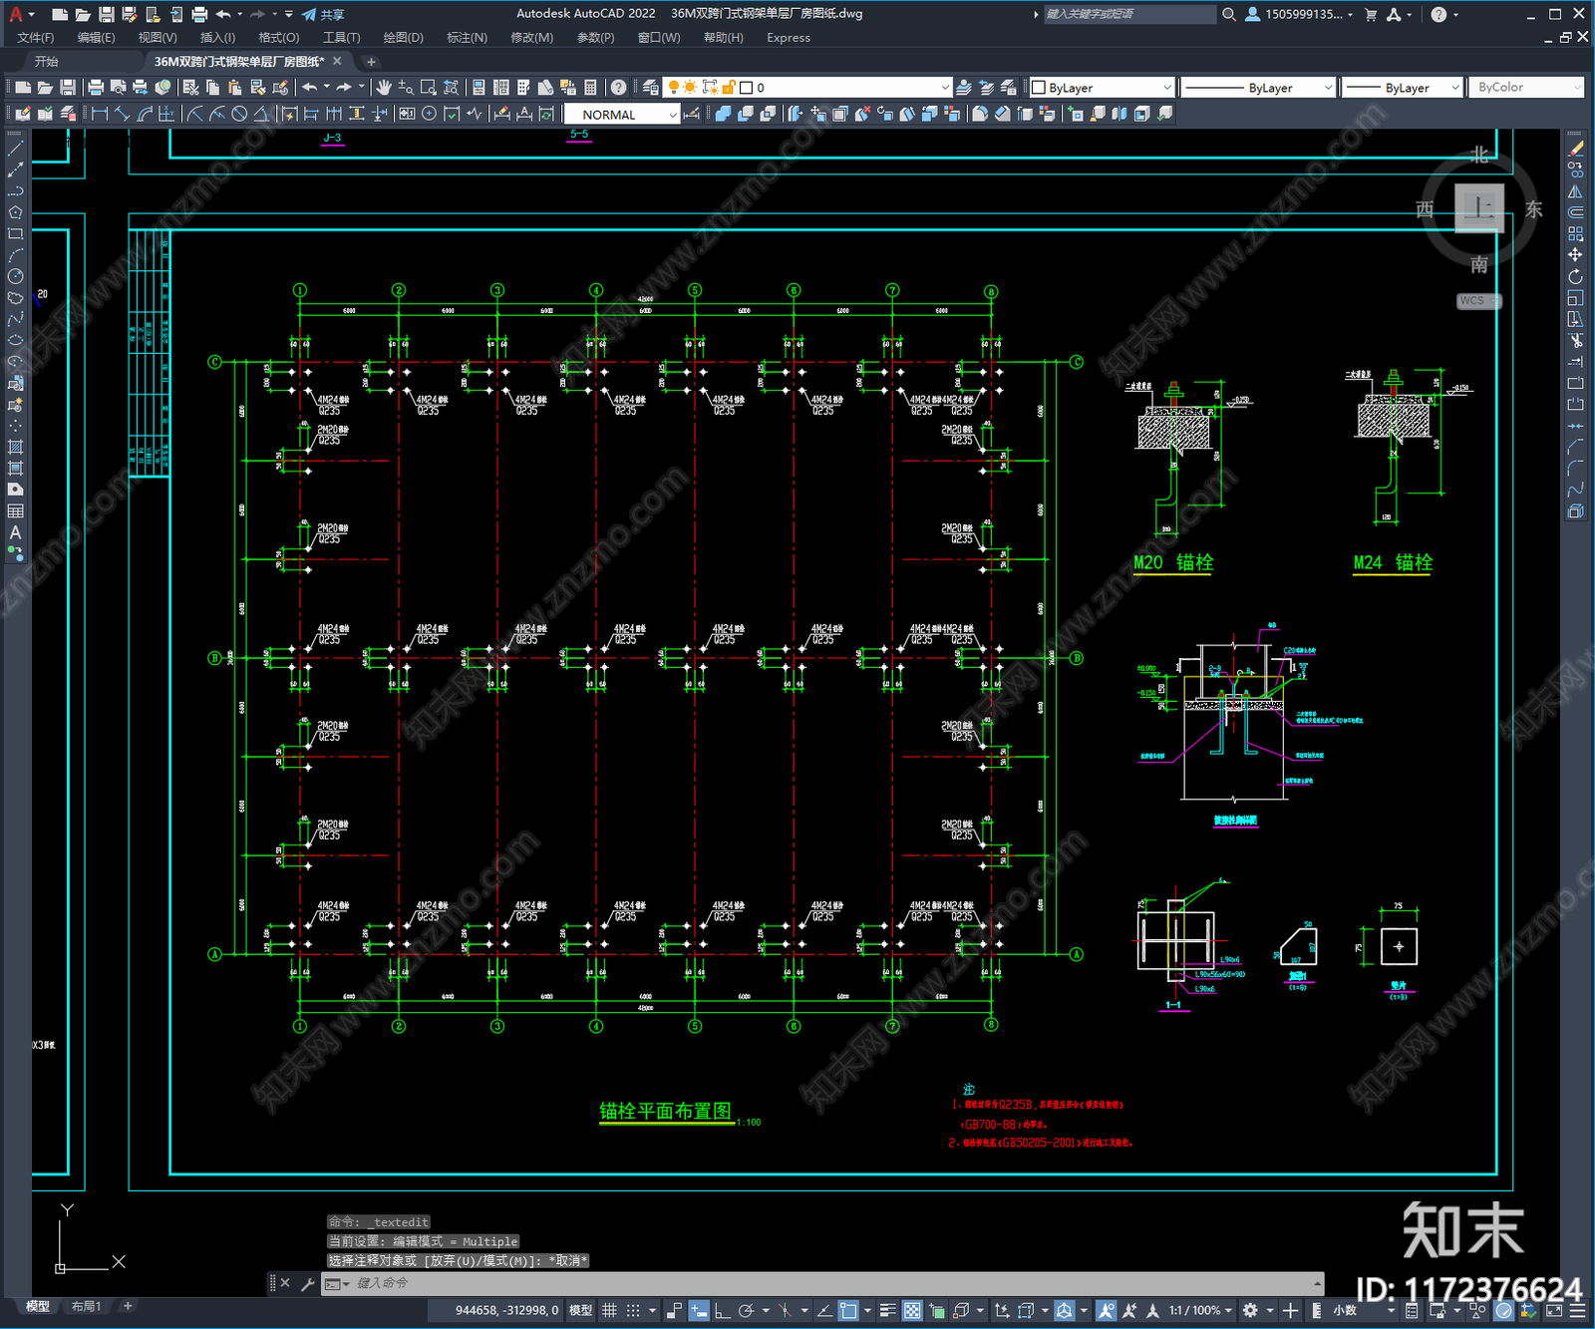Click the Make Object's Layer Current icon
Viewport: 1595px width, 1329px height.
pos(963,88)
